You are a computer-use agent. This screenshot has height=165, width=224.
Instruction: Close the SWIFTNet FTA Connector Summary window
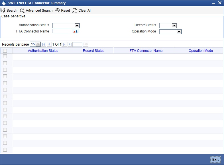point(220,3)
